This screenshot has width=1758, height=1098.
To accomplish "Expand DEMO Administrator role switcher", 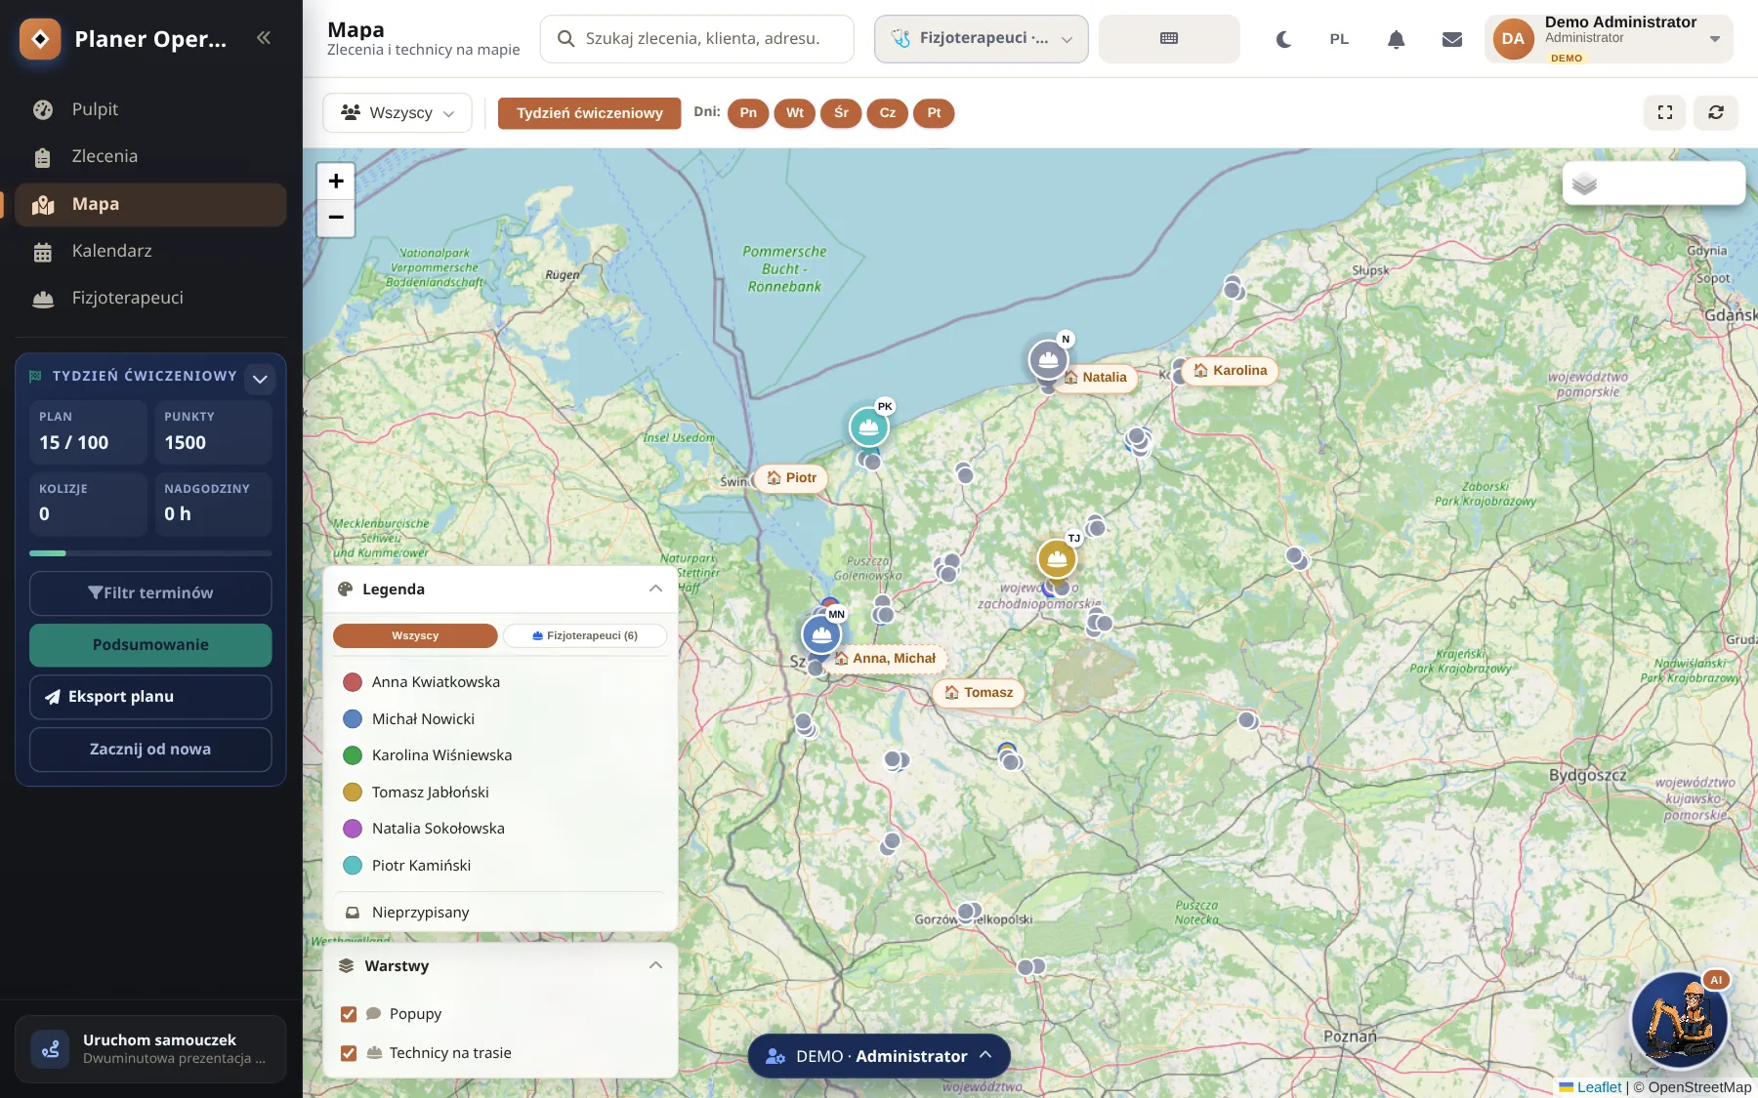I will pyautogui.click(x=879, y=1056).
